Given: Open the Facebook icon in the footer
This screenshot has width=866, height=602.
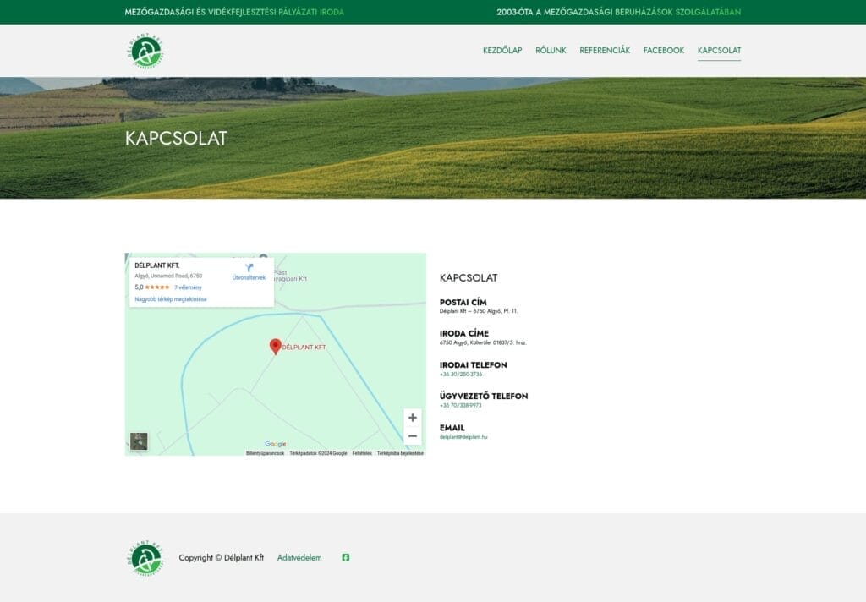Looking at the screenshot, I should tap(344, 558).
